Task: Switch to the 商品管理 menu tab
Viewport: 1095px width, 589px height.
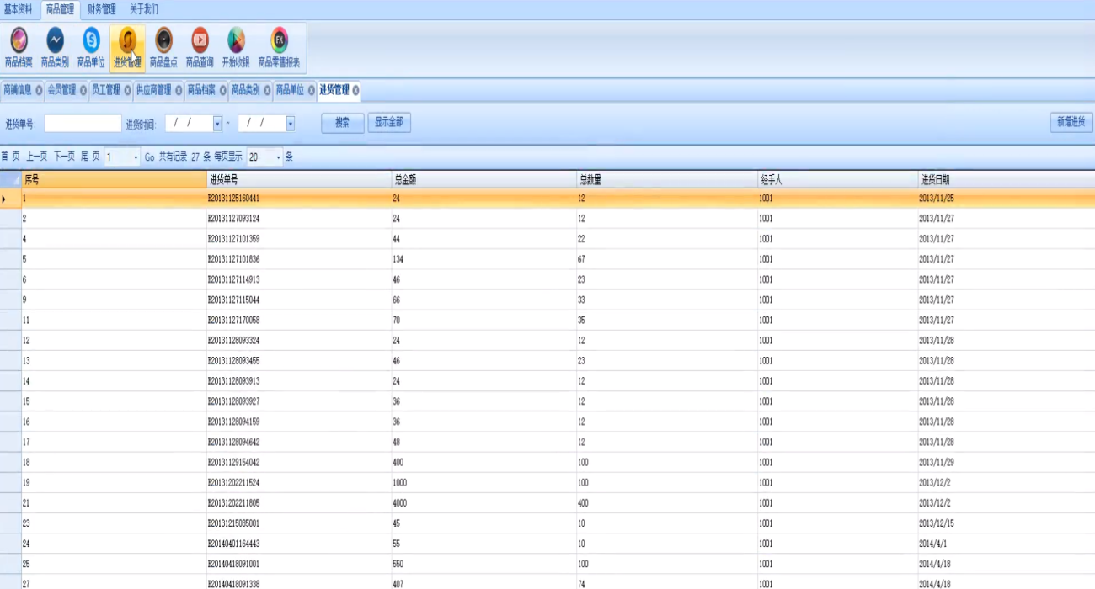Action: tap(60, 9)
